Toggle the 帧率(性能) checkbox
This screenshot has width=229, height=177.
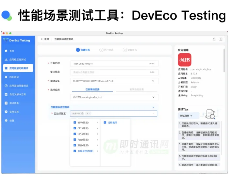[75, 122]
